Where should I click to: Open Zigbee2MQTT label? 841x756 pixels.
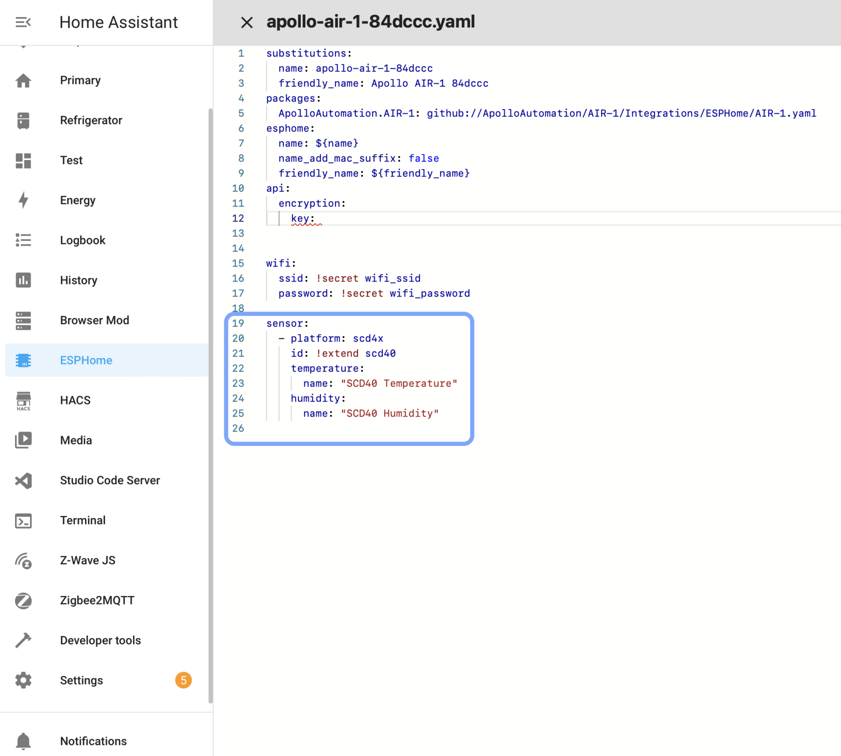tap(97, 600)
